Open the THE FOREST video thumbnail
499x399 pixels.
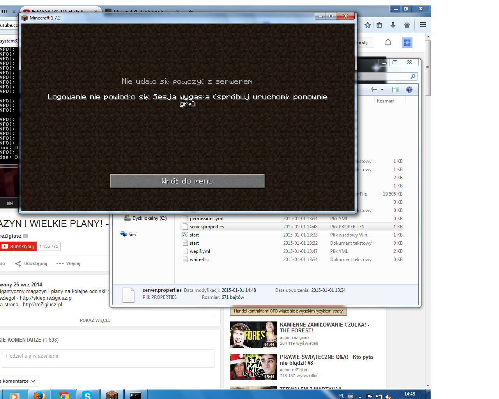click(x=253, y=334)
